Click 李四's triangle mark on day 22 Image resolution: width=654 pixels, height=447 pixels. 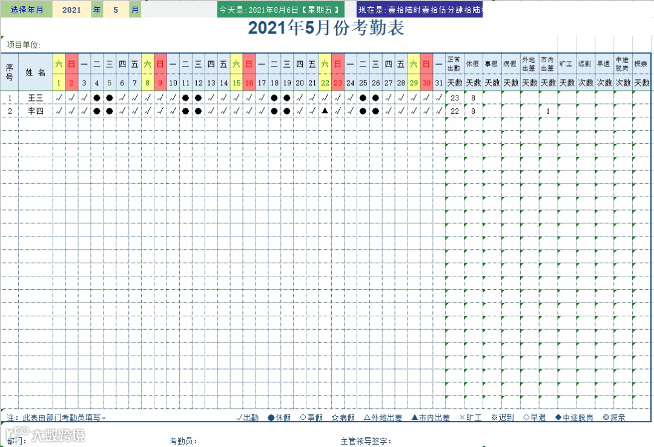point(325,111)
